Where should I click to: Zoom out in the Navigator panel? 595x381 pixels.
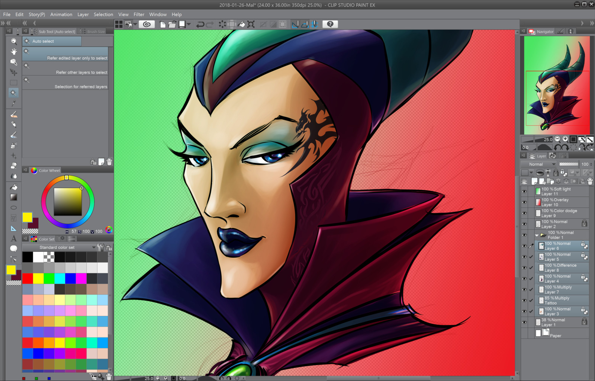[x=557, y=139]
